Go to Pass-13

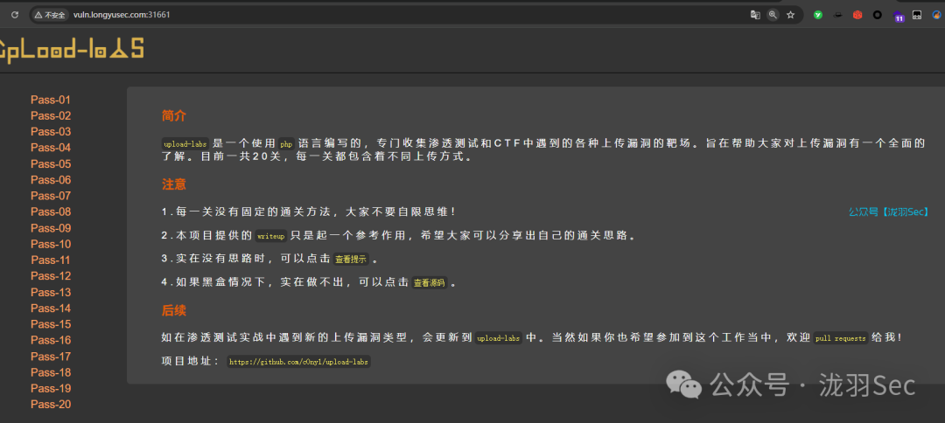click(x=51, y=293)
